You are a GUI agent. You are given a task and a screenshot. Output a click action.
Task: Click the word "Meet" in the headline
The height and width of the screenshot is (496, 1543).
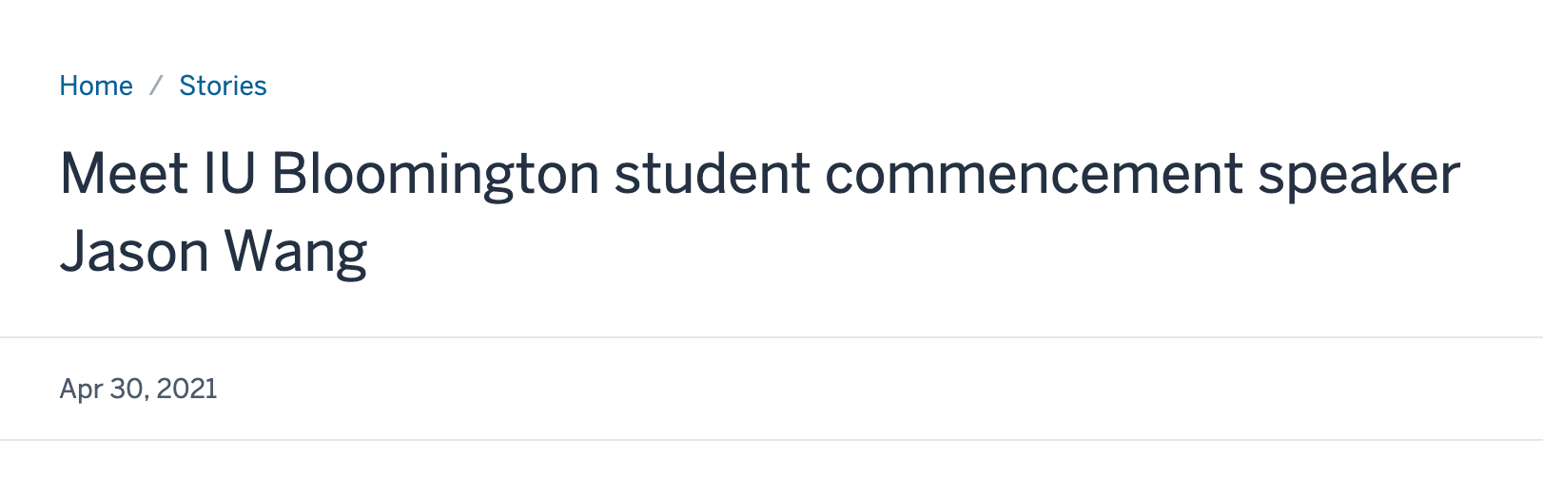(124, 174)
